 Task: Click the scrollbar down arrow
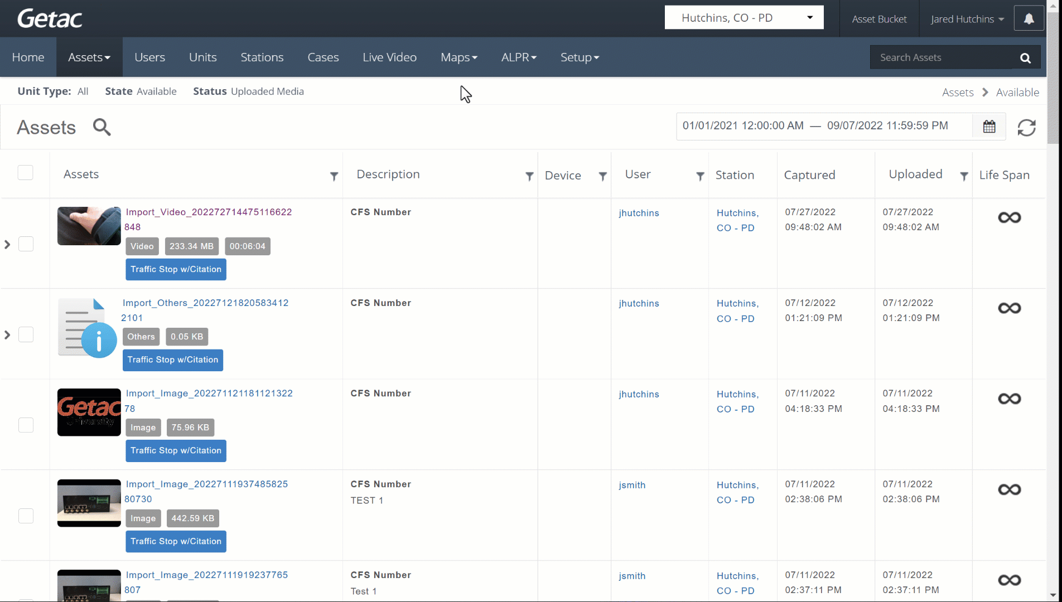click(1053, 595)
